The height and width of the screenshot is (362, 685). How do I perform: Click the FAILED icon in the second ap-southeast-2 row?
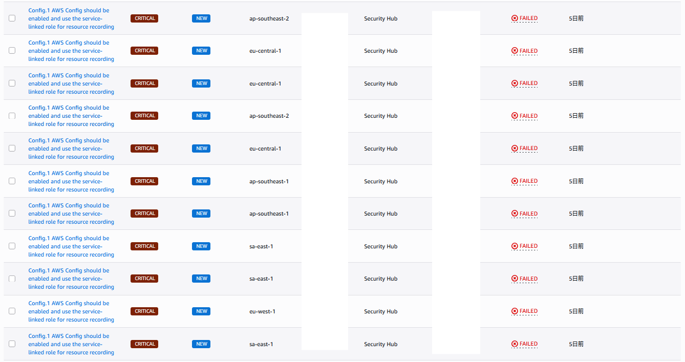[515, 116]
